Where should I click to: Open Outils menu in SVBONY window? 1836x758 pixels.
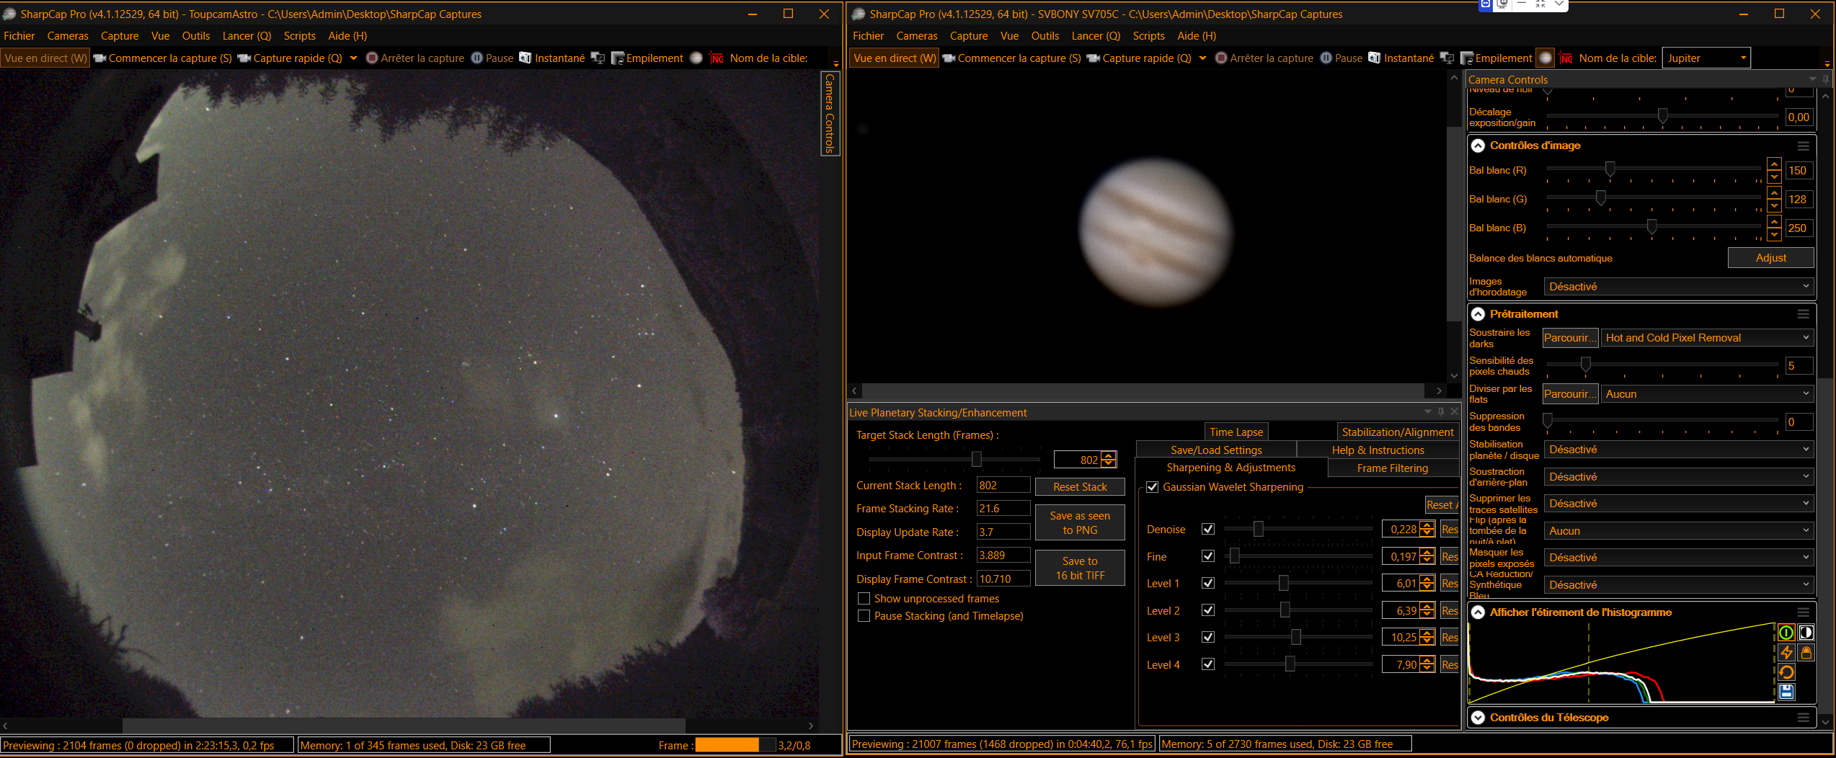pos(1045,36)
